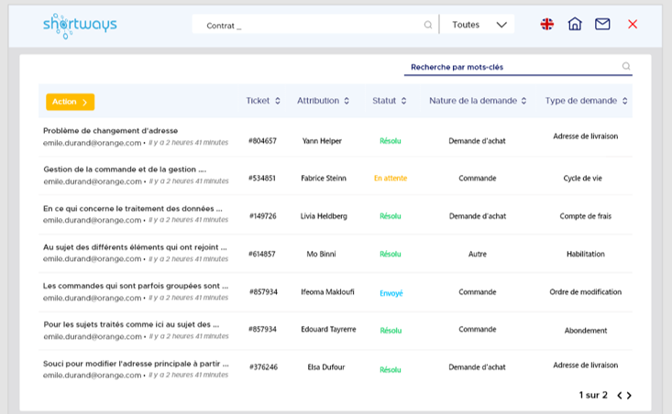This screenshot has height=414, width=672.
Task: Sort by Statut column
Action: (389, 101)
